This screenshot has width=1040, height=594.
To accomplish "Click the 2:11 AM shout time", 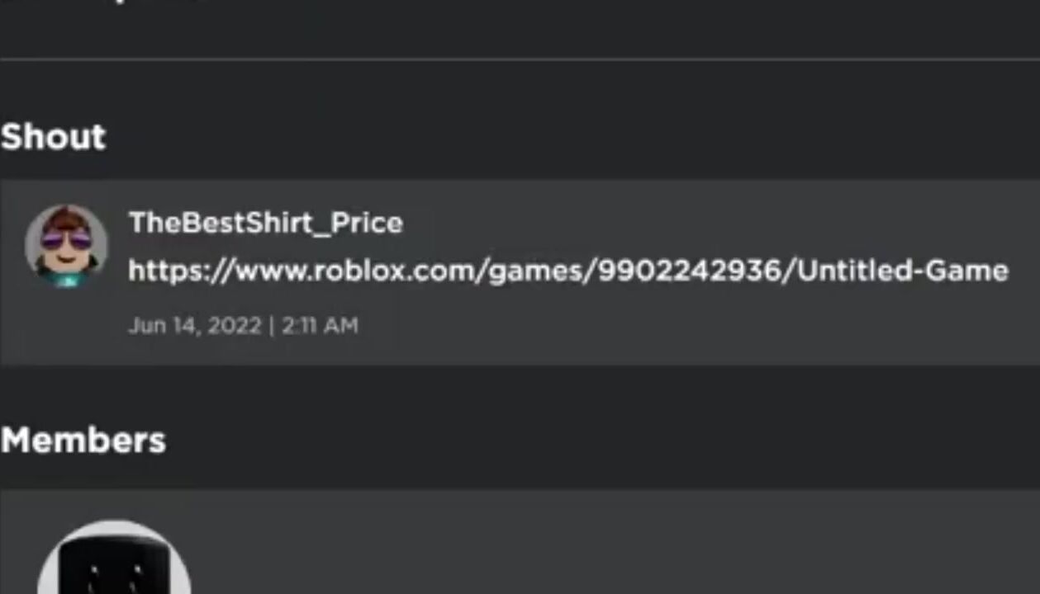I will click(x=320, y=325).
